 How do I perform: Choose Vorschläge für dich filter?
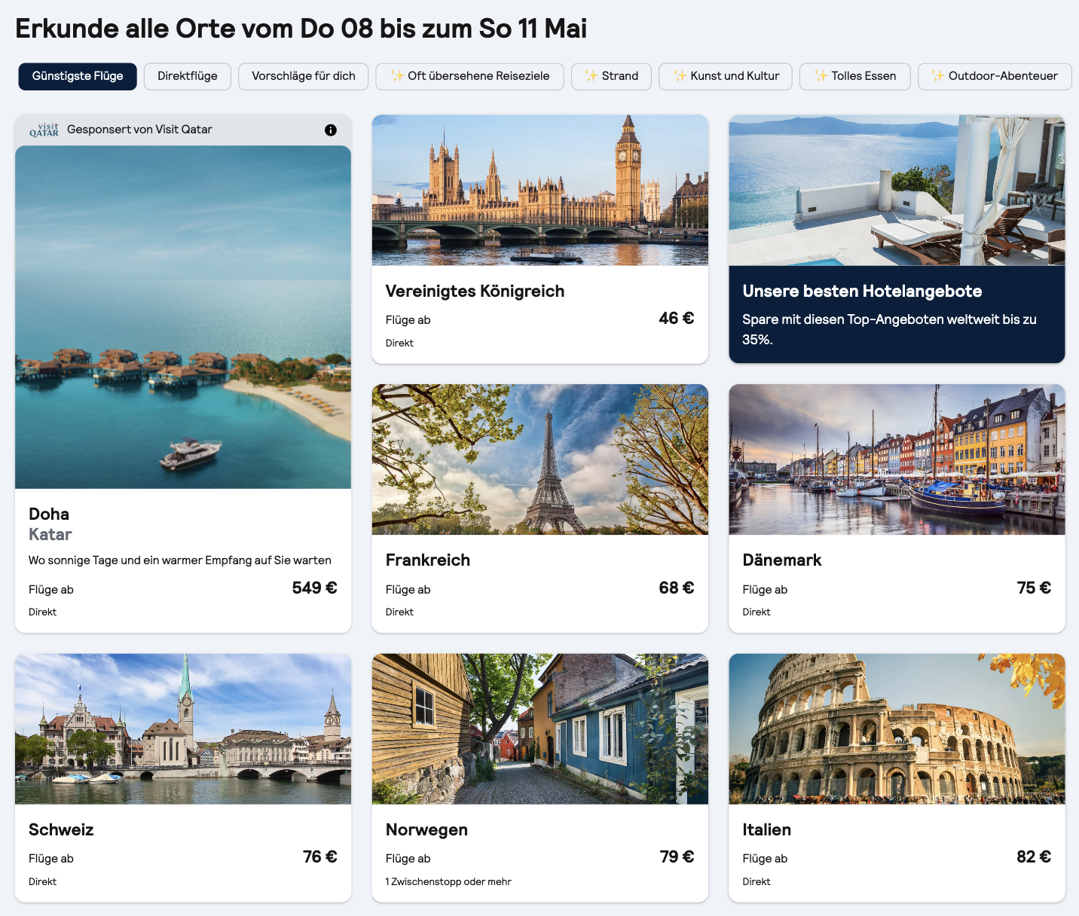[x=304, y=76]
